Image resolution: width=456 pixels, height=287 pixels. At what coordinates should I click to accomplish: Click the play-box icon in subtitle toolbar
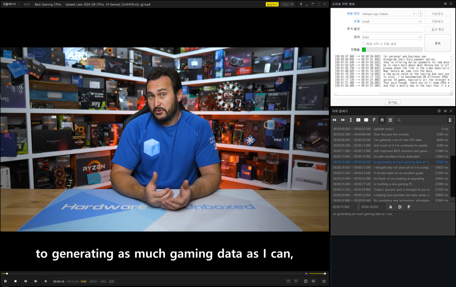click(358, 120)
